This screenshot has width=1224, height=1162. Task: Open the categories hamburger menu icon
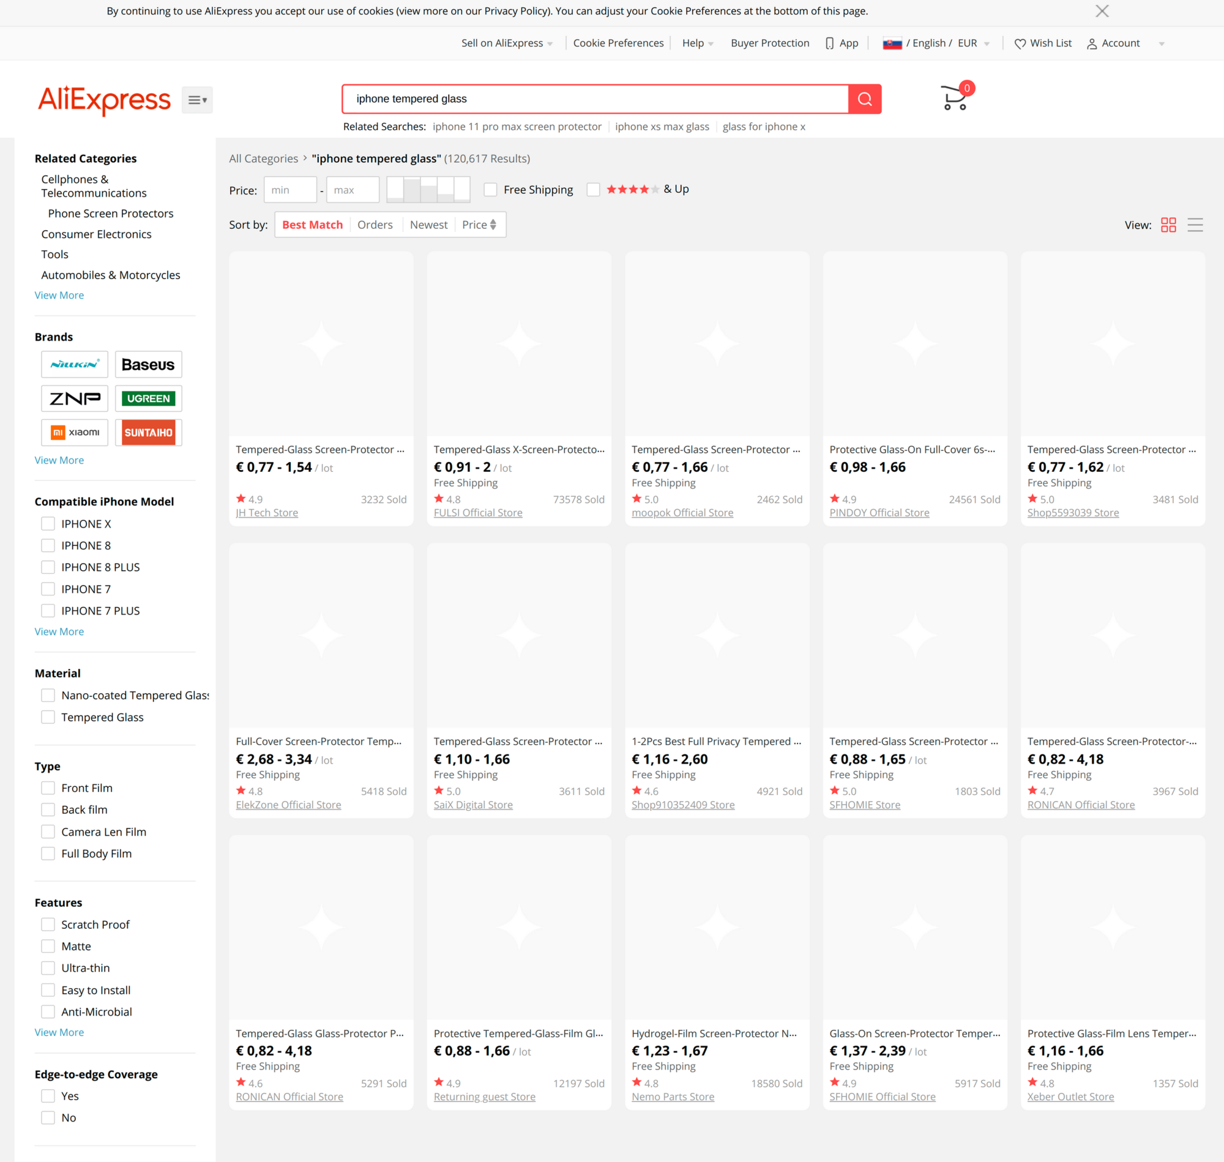197,100
